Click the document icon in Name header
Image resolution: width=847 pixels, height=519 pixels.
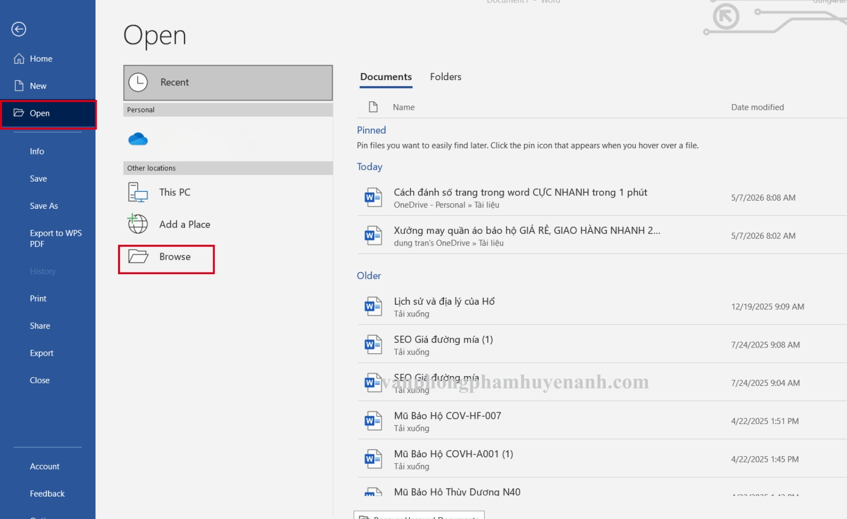pyautogui.click(x=373, y=107)
